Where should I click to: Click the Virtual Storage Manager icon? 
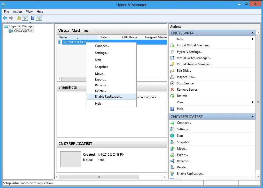pyautogui.click(x=172, y=64)
